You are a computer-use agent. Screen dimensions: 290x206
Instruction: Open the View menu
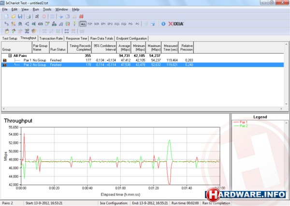(x=25, y=10)
